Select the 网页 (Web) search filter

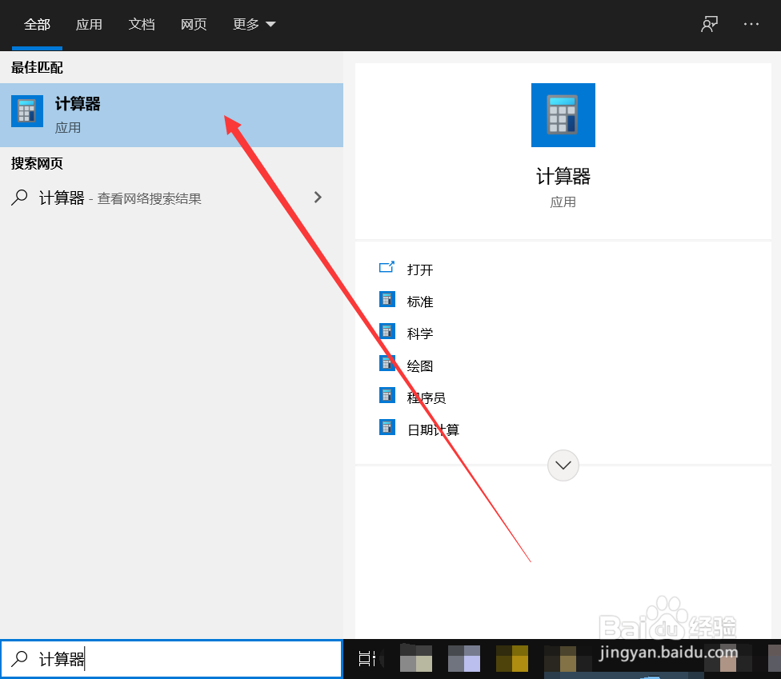(x=194, y=24)
